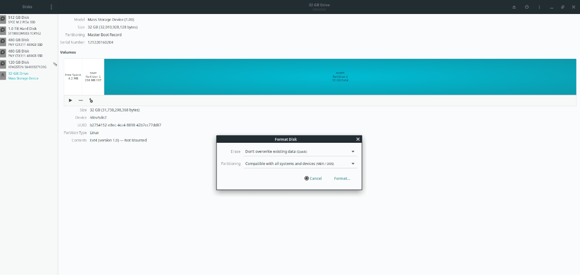Eject the 32 GB Drive from titlebar
Viewport: 580px width, 275px height.
tap(514, 7)
